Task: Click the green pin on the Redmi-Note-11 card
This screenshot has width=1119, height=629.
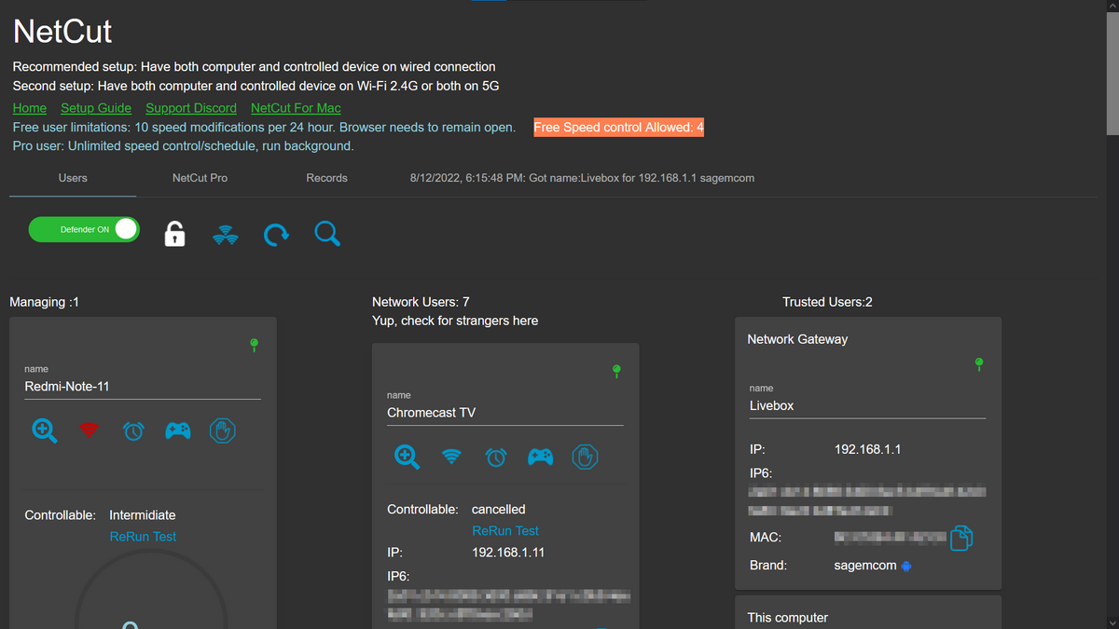Action: 254,346
